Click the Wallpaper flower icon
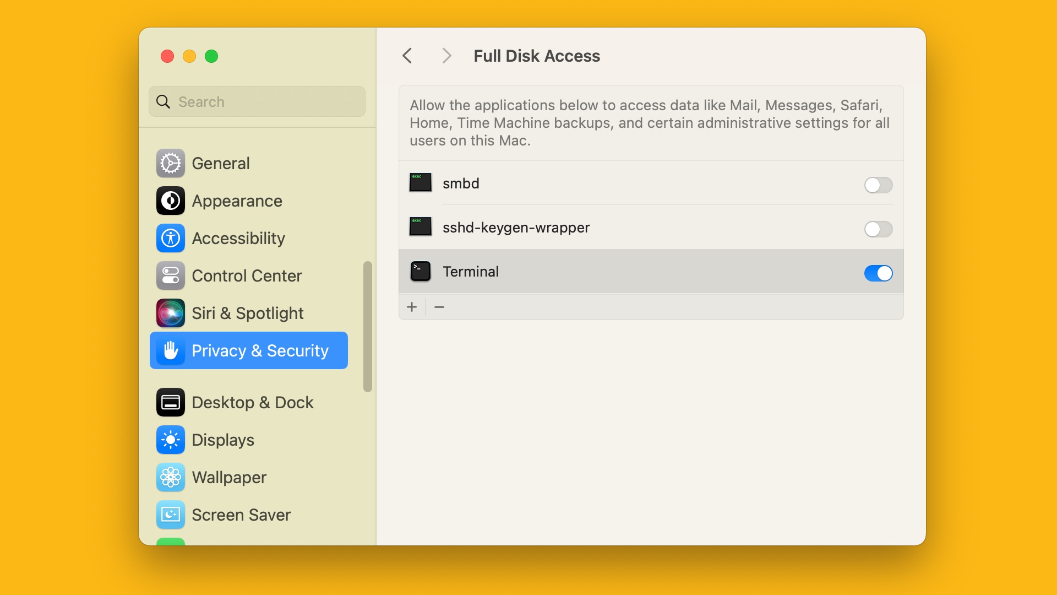The height and width of the screenshot is (595, 1057). pos(171,477)
